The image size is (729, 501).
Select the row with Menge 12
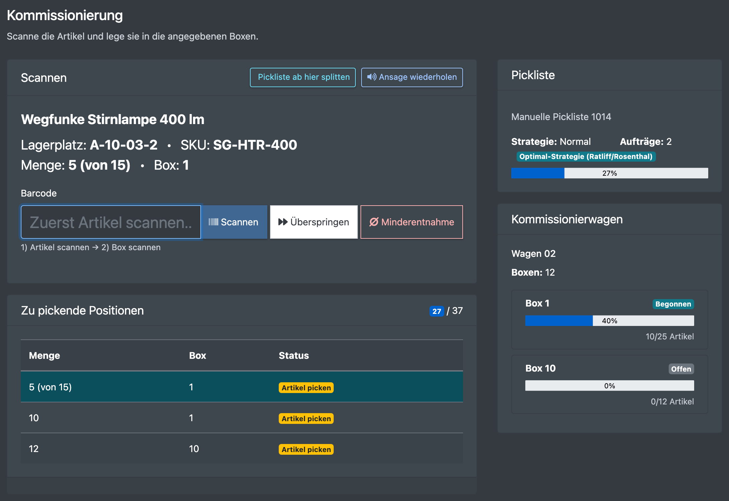point(242,449)
